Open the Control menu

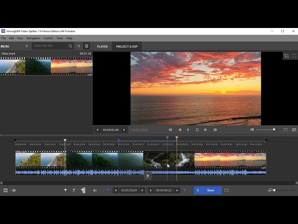(48, 38)
